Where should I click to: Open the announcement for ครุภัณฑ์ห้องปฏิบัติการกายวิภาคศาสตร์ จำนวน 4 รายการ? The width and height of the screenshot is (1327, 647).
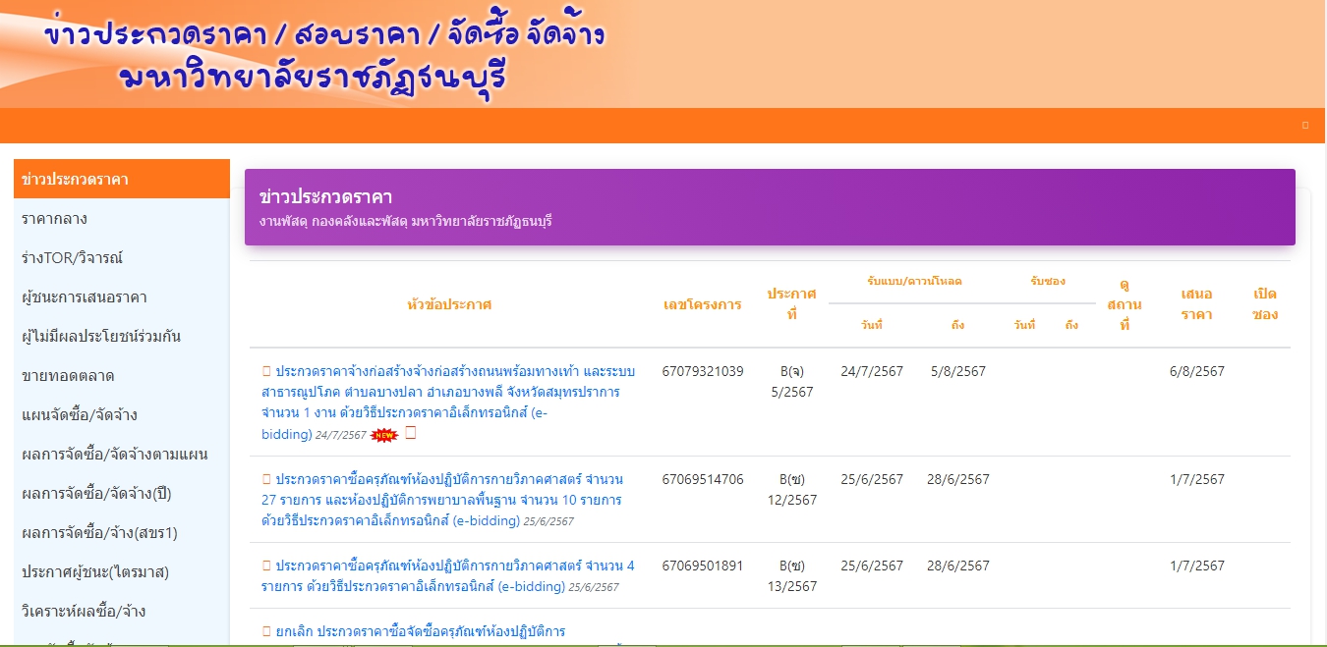448,576
